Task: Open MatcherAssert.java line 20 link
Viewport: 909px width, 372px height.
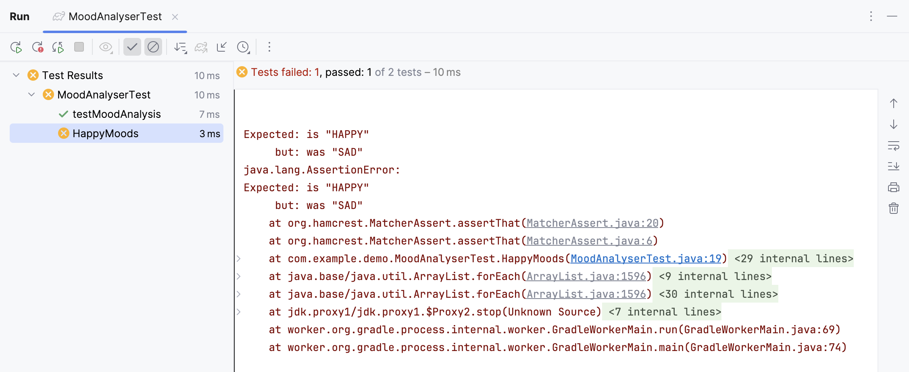Action: tap(593, 223)
